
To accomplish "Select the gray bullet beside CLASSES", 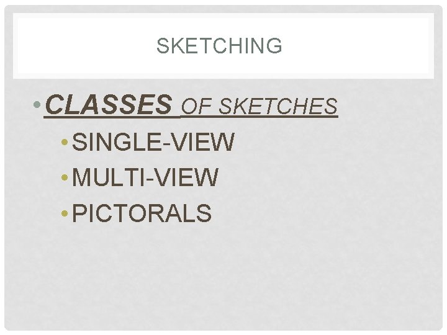I will coord(37,105).
